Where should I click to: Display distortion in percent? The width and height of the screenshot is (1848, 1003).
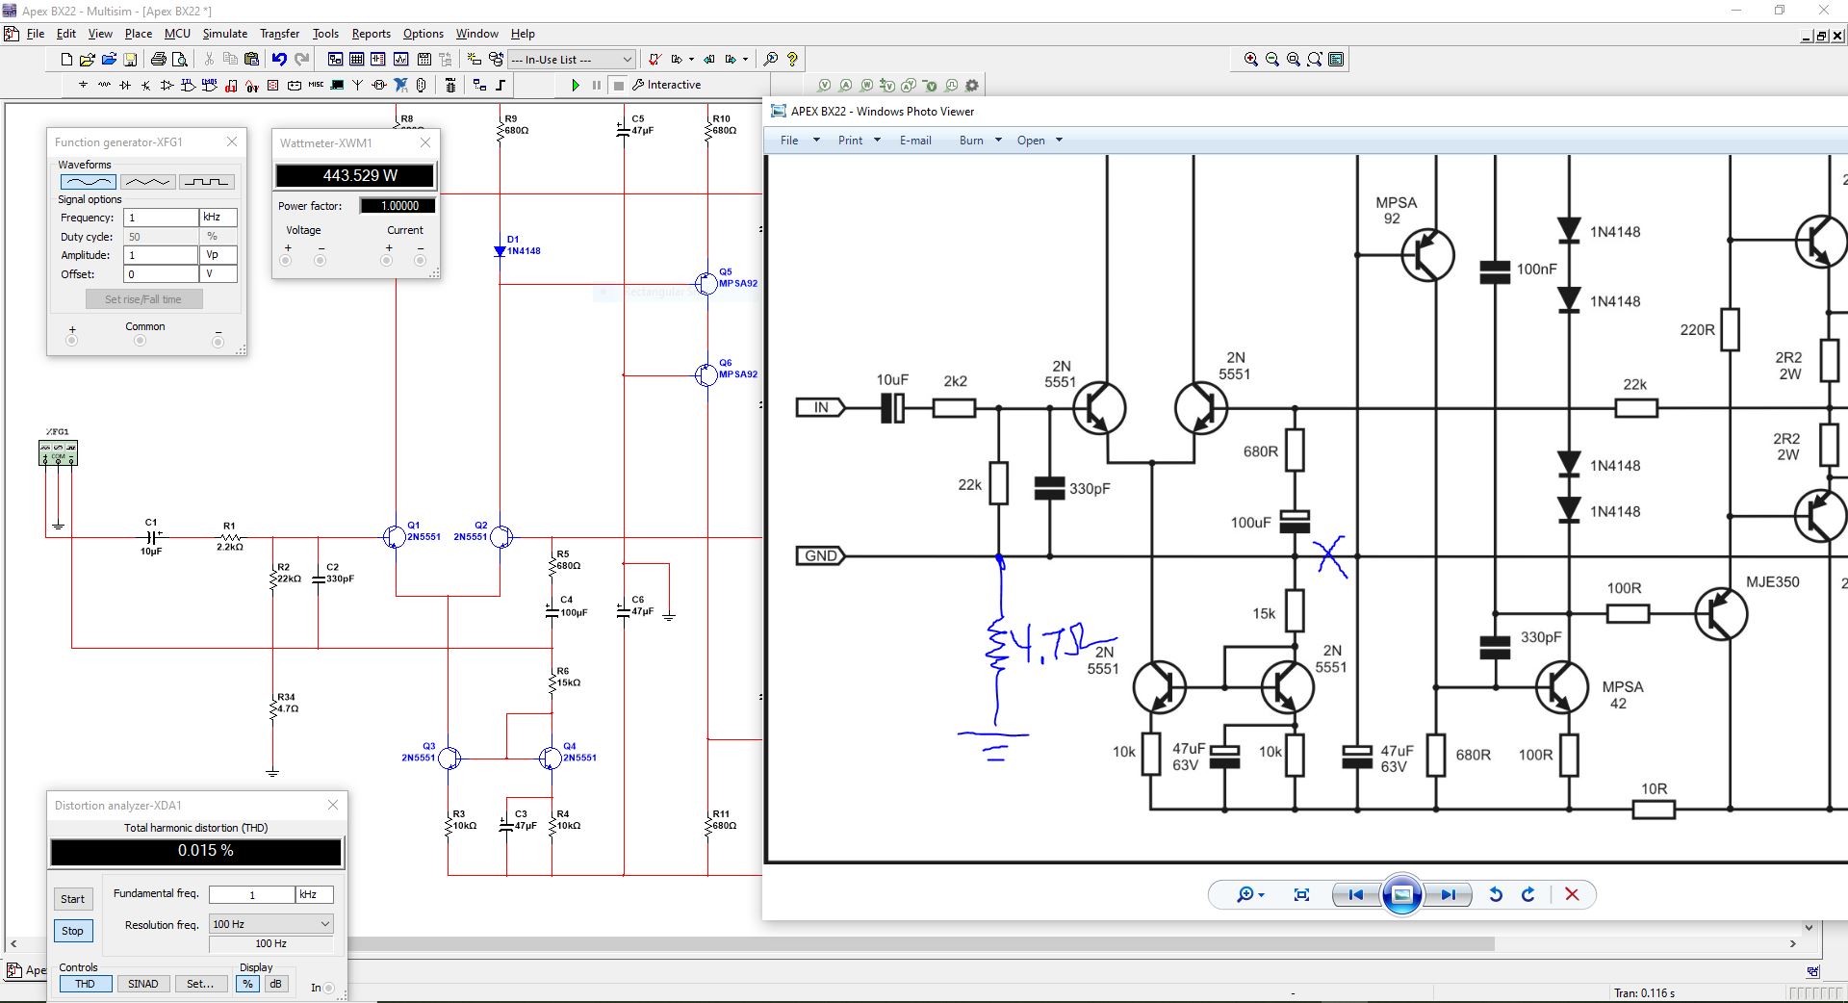[x=247, y=984]
